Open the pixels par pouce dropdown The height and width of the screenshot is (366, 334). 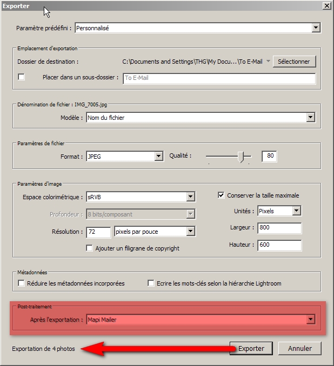(x=155, y=232)
